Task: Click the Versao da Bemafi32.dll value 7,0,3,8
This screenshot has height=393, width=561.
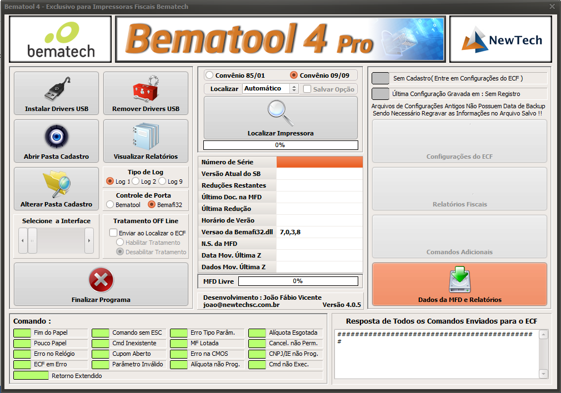Action: pyautogui.click(x=290, y=232)
